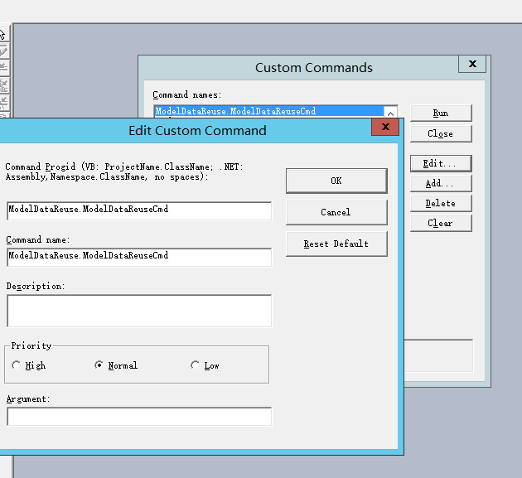This screenshot has height=478, width=522.
Task: Click inside the Description text box
Action: [139, 311]
